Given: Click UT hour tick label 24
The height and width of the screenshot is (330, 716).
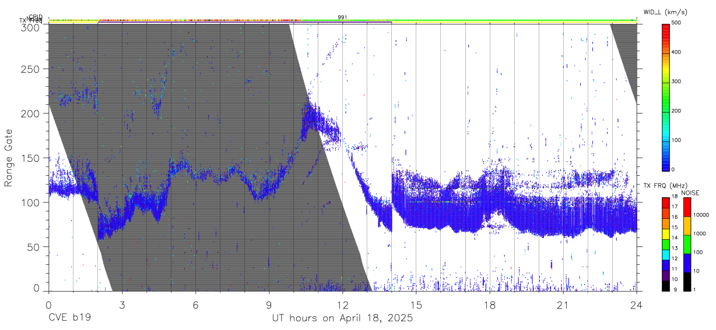Looking at the screenshot, I should point(636,305).
